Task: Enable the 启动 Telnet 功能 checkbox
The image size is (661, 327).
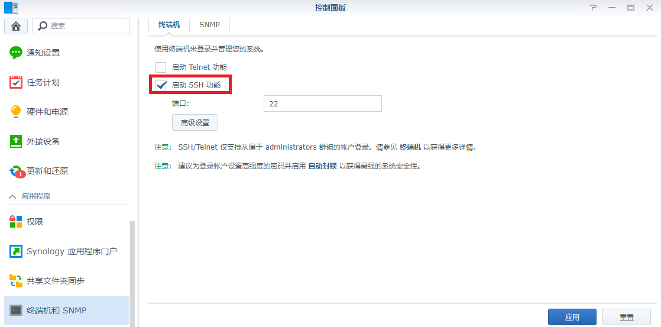Action: 161,67
